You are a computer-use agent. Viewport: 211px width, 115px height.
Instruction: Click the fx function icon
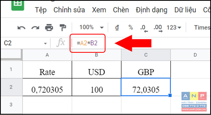[61, 43]
